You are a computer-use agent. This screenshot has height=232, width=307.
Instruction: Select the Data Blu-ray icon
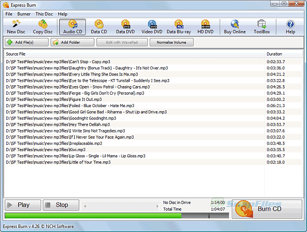point(179,24)
